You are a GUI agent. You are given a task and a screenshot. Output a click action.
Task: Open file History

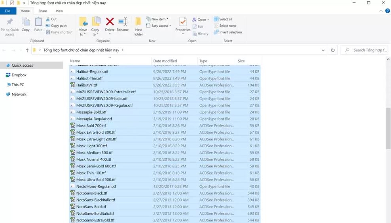pyautogui.click(x=201, y=34)
